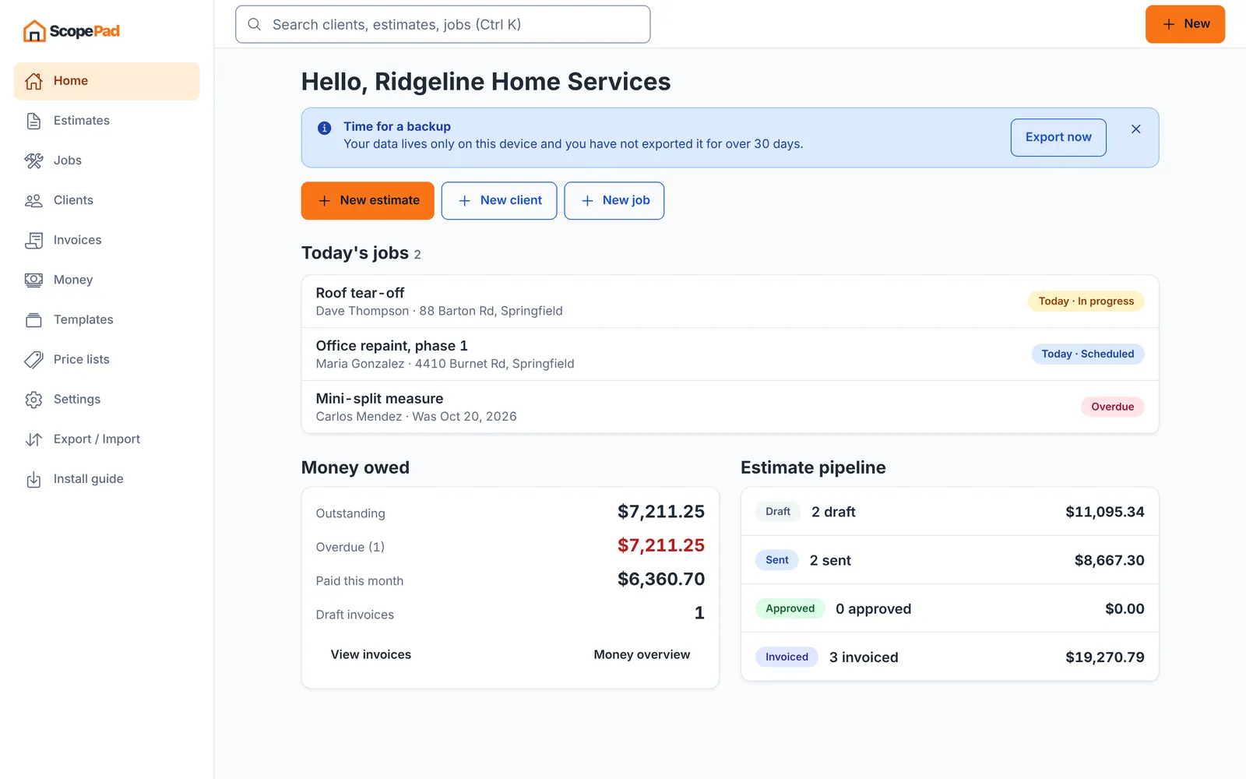Open Price lists from the sidebar

[107, 359]
